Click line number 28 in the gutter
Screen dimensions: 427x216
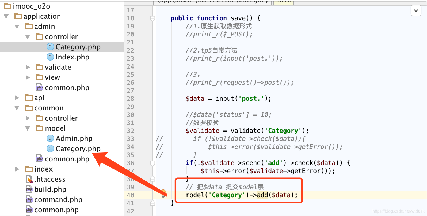coord(130,99)
